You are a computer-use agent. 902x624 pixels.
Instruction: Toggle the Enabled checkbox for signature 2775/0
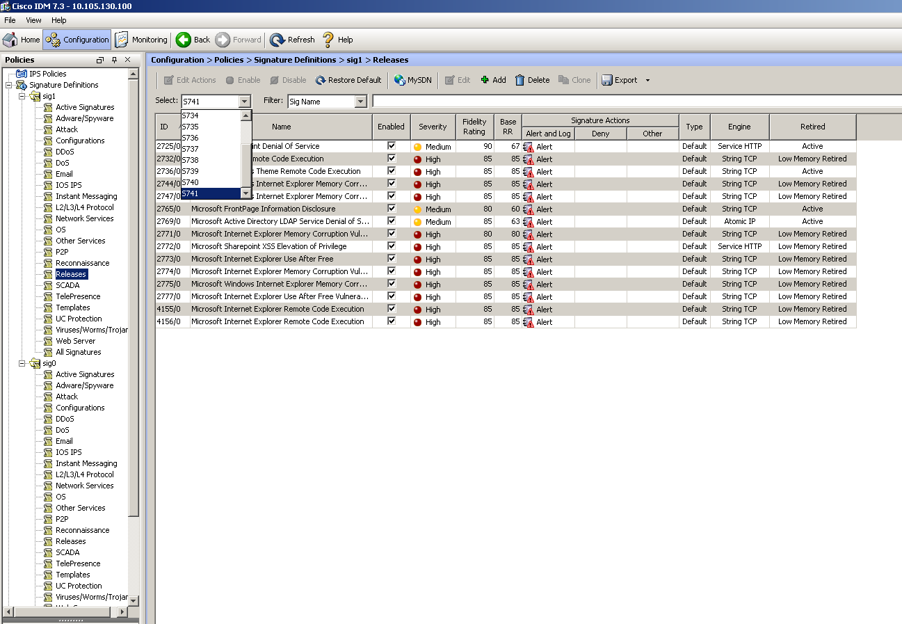point(392,284)
